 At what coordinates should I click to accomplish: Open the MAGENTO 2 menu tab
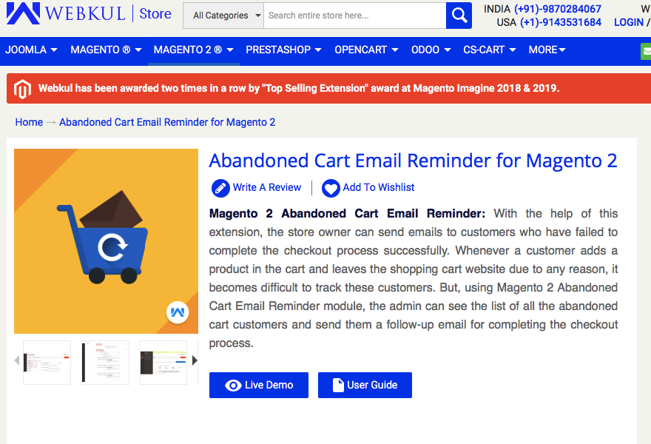pyautogui.click(x=194, y=50)
